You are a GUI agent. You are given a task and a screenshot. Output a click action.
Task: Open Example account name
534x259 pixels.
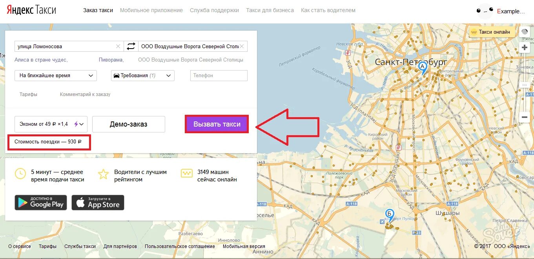pos(511,11)
